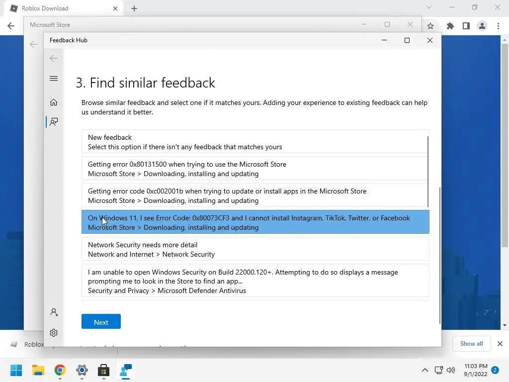Open network icon in system tray
Viewport: 509px width, 382px height.
pyautogui.click(x=438, y=370)
